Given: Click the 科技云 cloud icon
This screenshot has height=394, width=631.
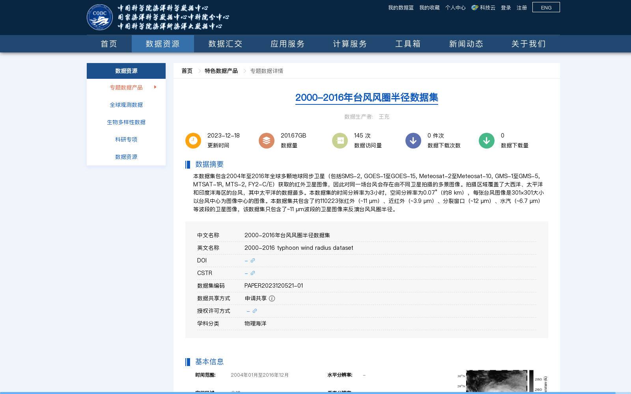Looking at the screenshot, I should pos(475,7).
